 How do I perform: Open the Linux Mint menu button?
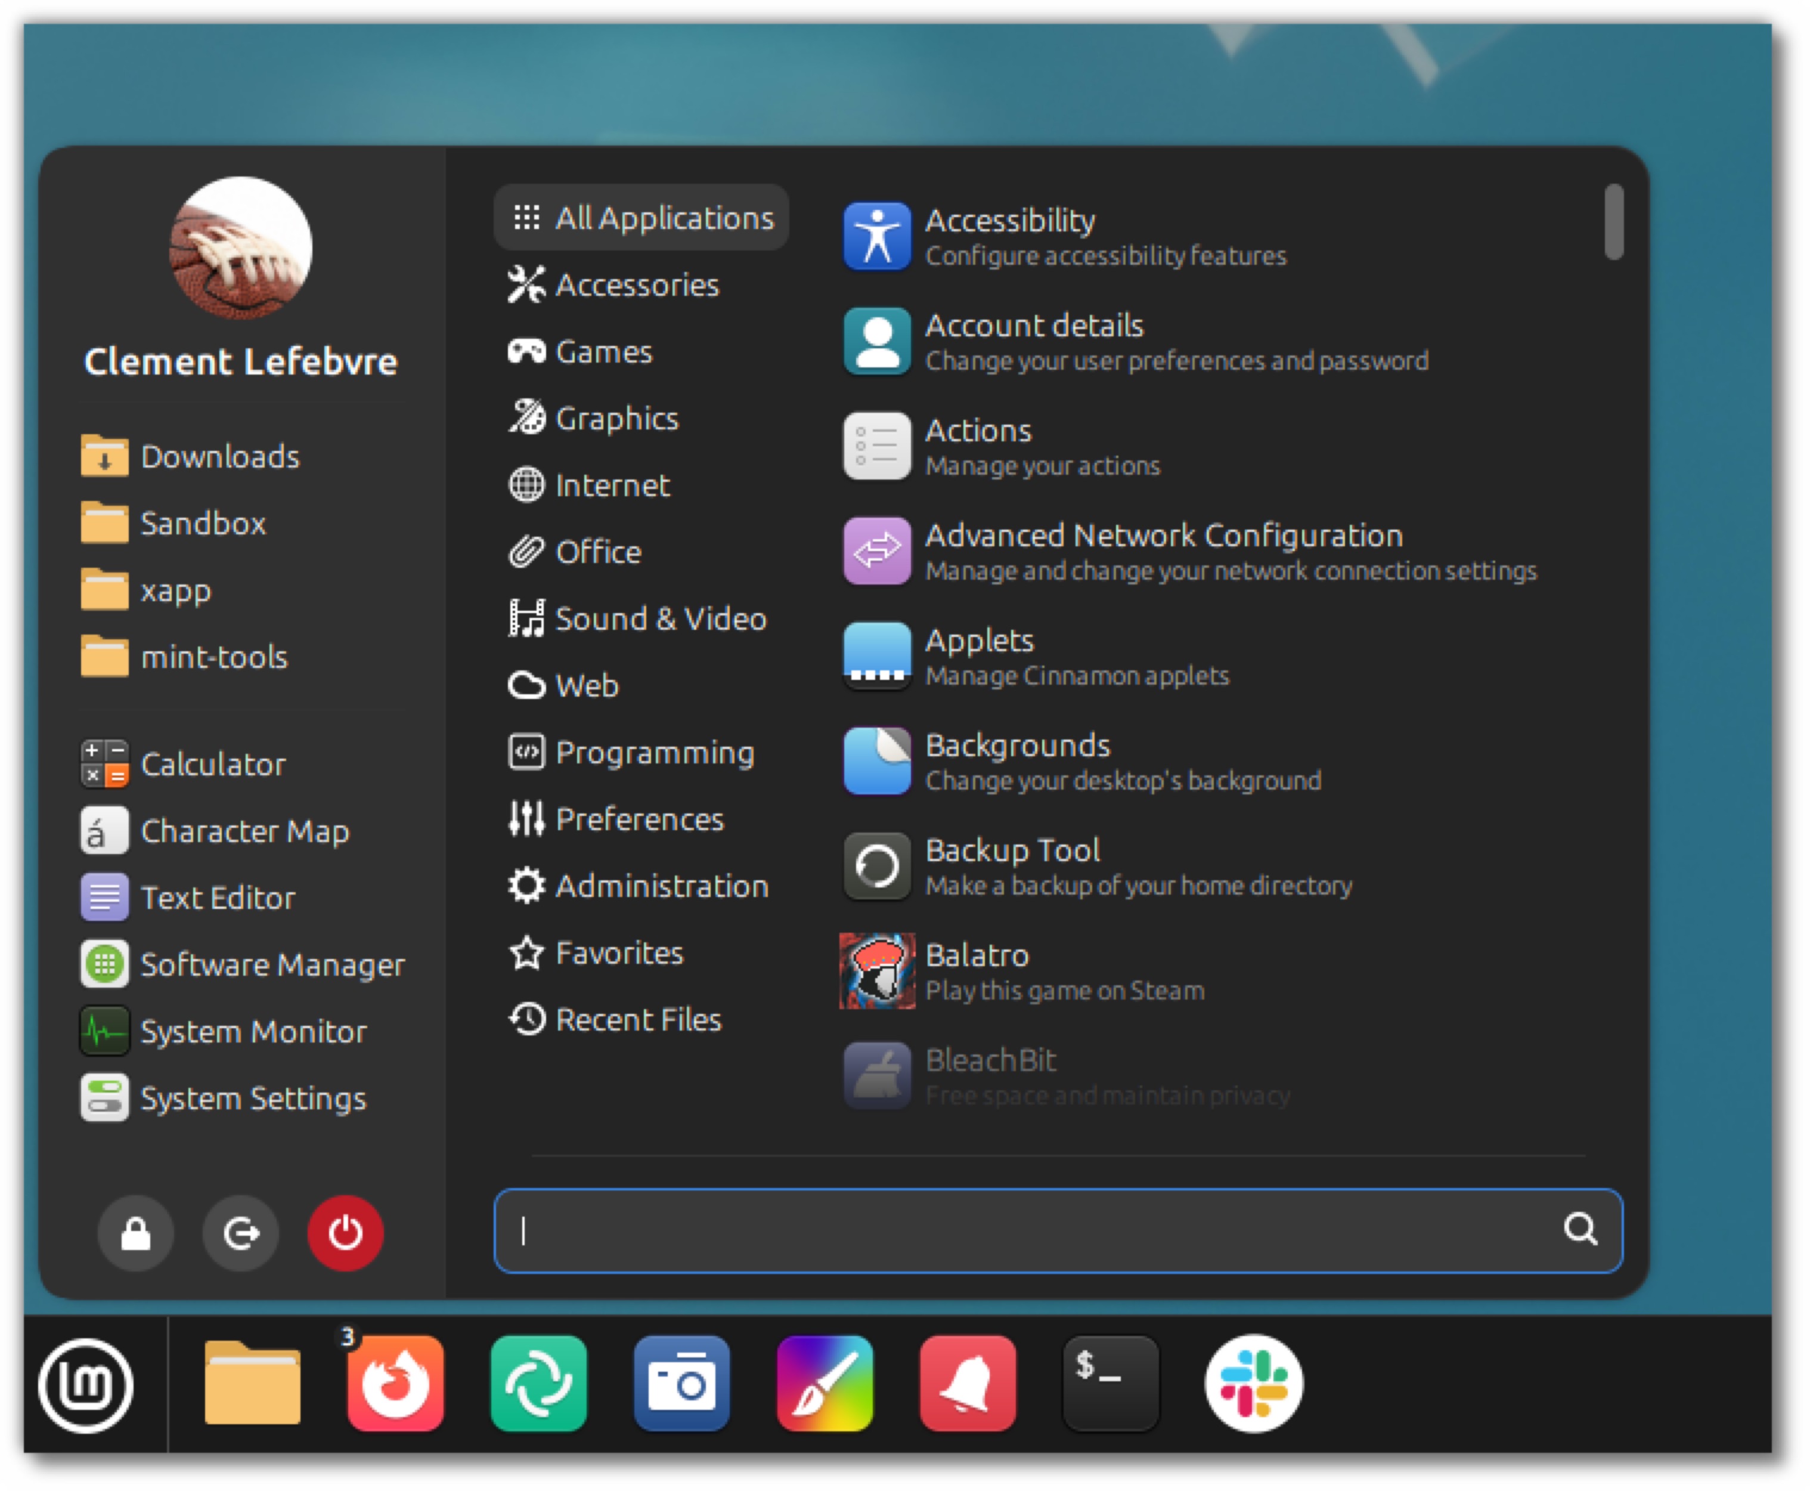click(86, 1384)
